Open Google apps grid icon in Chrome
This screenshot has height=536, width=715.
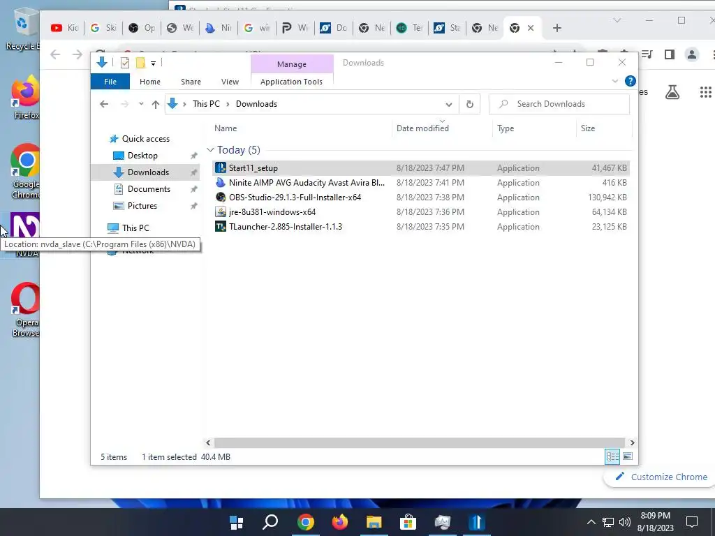tap(705, 93)
